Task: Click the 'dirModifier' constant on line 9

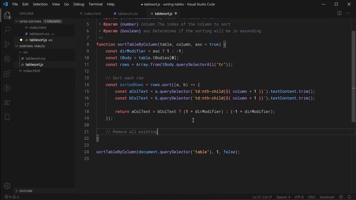Action: click(132, 51)
